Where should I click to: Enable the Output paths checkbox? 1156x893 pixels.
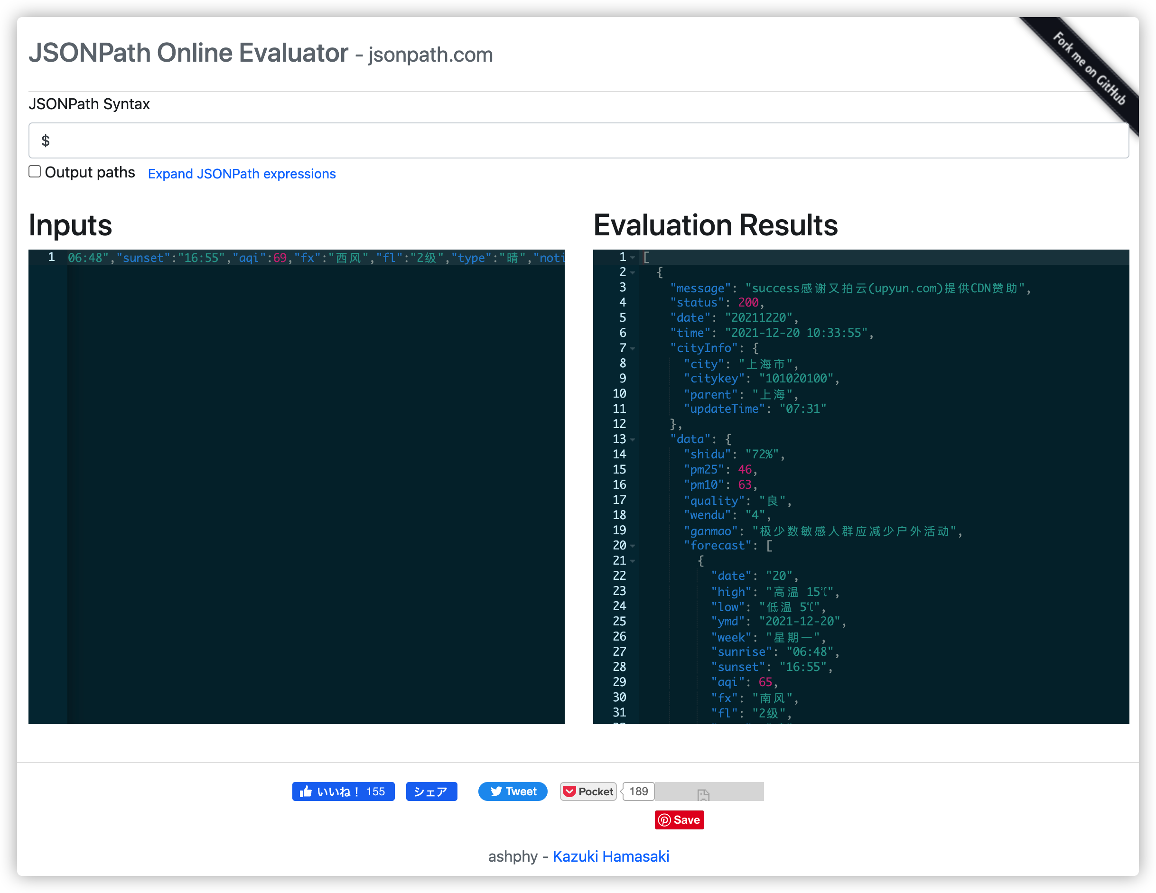pyautogui.click(x=35, y=171)
